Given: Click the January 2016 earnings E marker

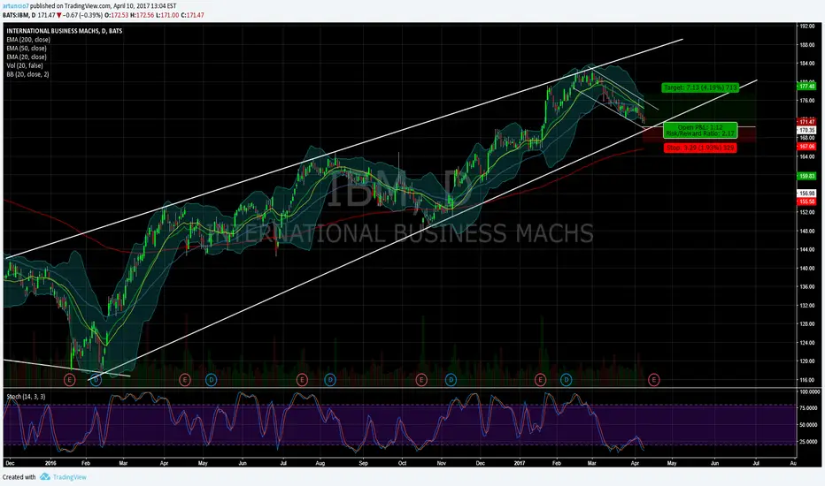Looking at the screenshot, I should click(69, 379).
